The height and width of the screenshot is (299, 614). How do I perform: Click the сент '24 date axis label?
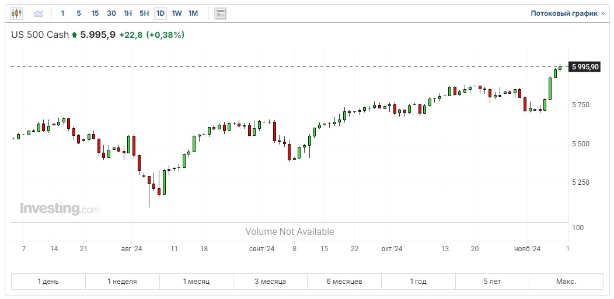[263, 248]
